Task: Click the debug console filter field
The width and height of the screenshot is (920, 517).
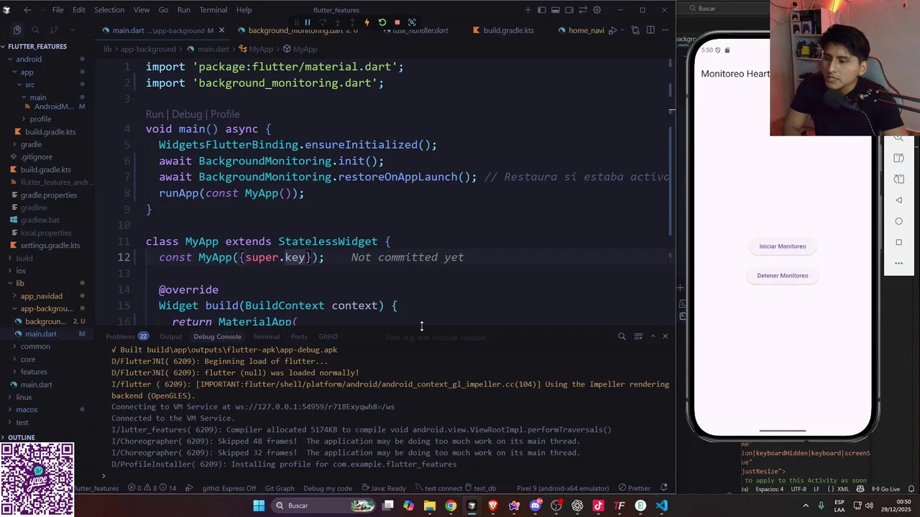Action: (x=496, y=337)
